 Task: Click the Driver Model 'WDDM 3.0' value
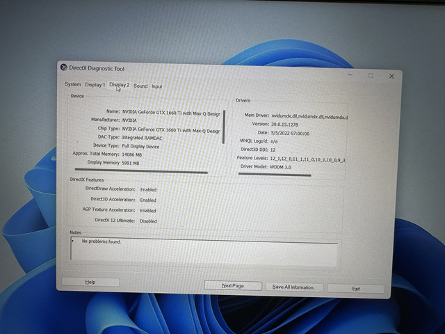pos(280,167)
